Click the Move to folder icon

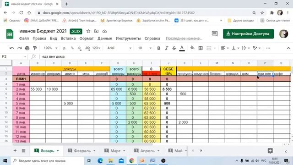click(96, 31)
